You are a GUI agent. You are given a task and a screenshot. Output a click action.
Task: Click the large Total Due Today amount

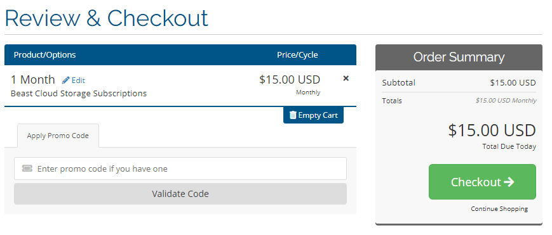click(492, 130)
